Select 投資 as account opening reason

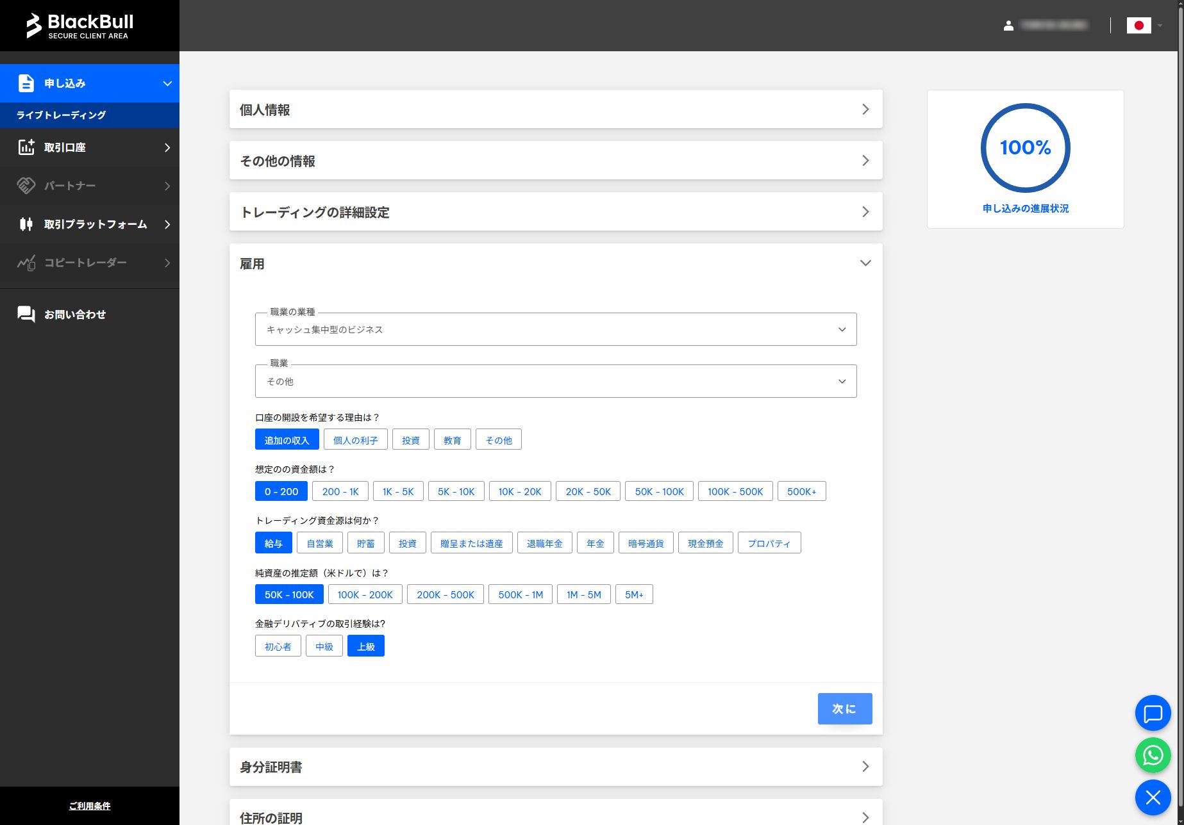coord(410,439)
